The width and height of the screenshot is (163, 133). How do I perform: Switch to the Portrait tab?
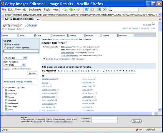(110, 35)
